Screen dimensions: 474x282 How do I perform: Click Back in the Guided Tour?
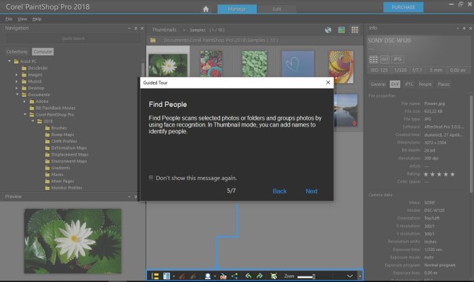point(280,191)
